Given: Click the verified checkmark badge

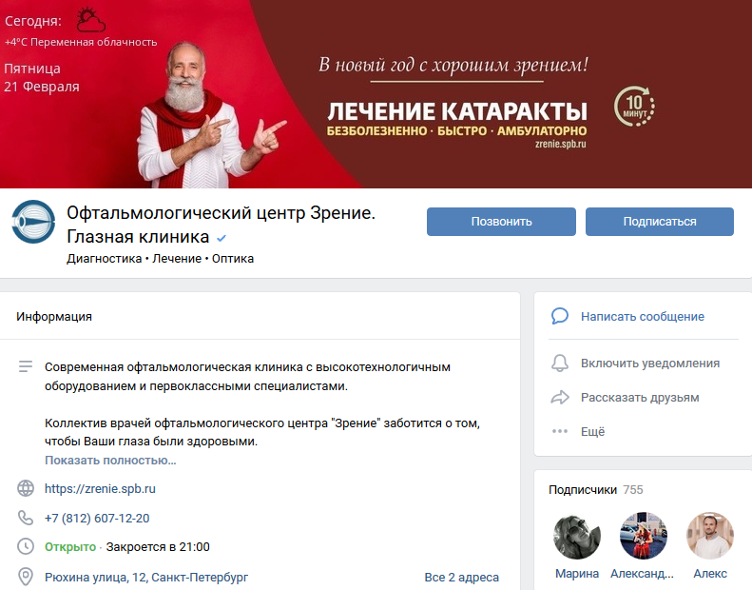Looking at the screenshot, I should (x=222, y=238).
